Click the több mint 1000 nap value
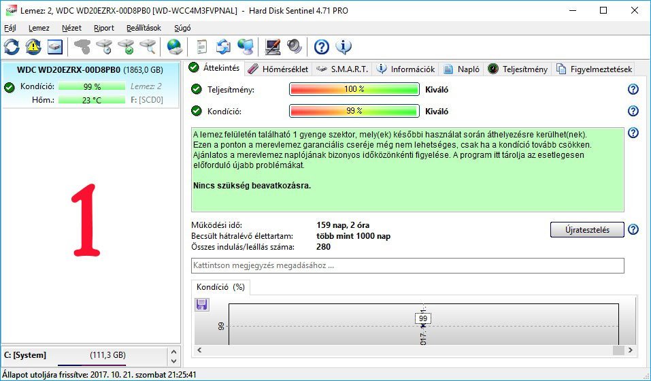Screen dimensions: 651x381 [353, 236]
